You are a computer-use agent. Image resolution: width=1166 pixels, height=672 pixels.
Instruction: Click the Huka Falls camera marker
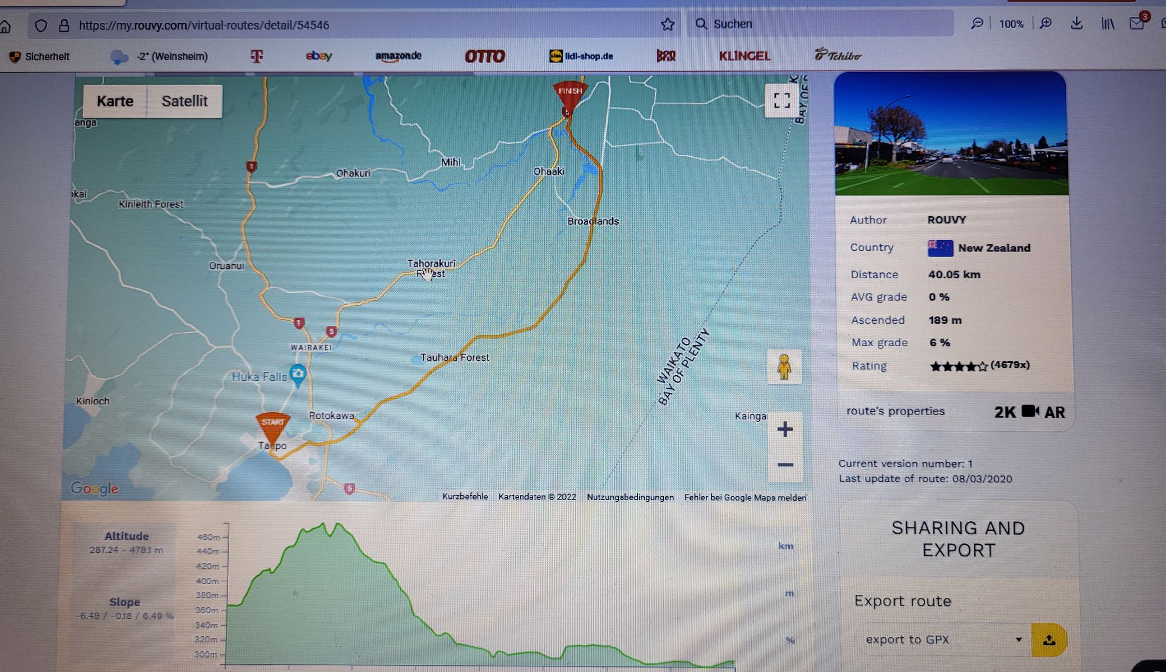[298, 374]
